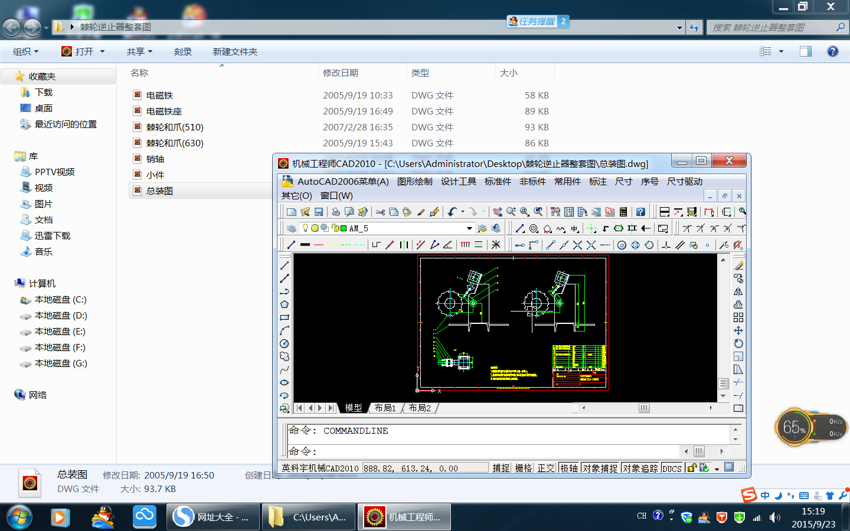Toggle 对象捕捉 object snap in status bar
Image resolution: width=850 pixels, height=531 pixels.
600,468
